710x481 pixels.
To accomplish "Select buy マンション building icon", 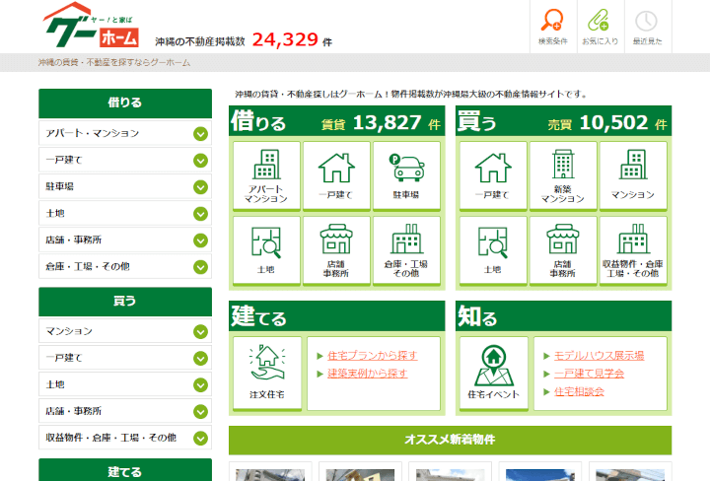I will tap(633, 176).
